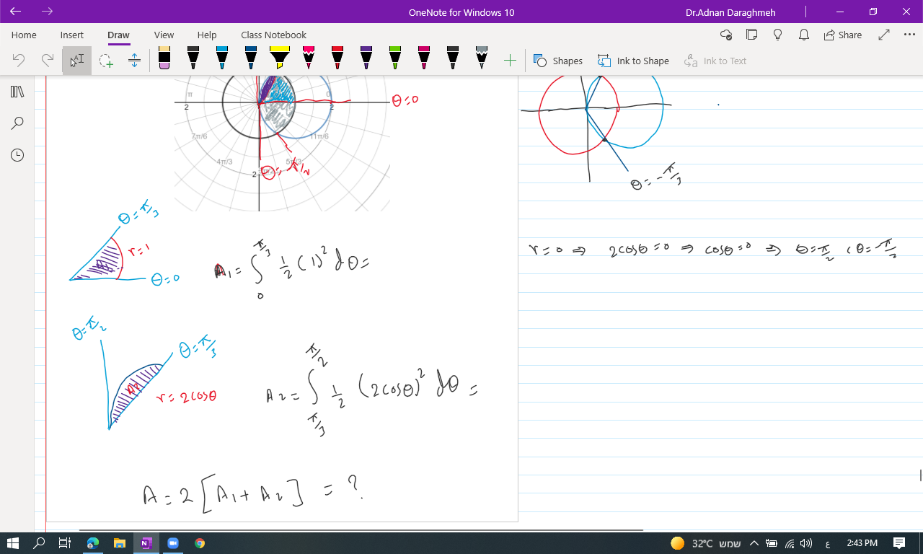
Task: Choose the insert or remove space tool
Action: point(134,61)
